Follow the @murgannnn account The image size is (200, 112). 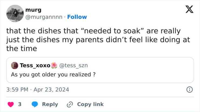coord(77,17)
